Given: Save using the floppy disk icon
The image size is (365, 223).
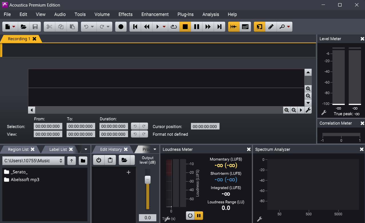Looking at the screenshot, I should (x=35, y=27).
